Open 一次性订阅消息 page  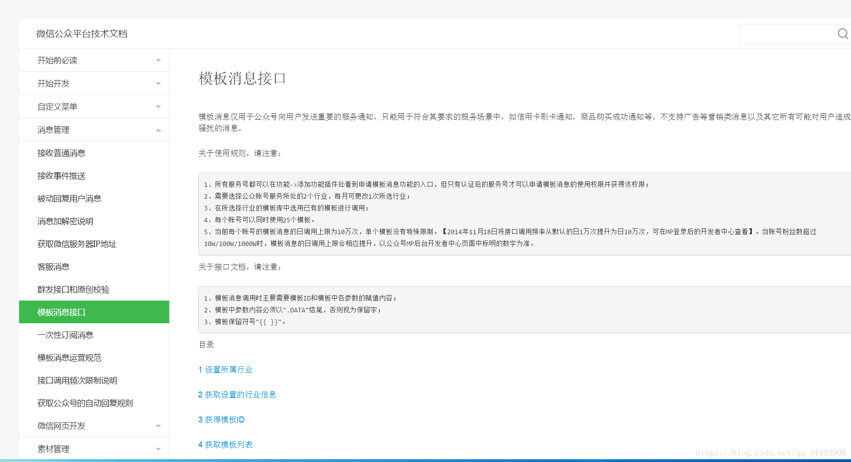[65, 335]
